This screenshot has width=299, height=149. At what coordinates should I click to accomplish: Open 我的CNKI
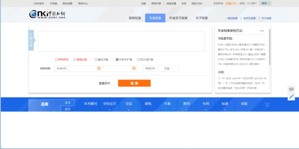(197, 3)
